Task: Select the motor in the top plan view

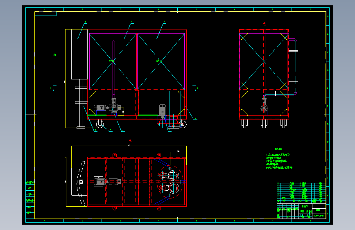Action: [99, 182]
